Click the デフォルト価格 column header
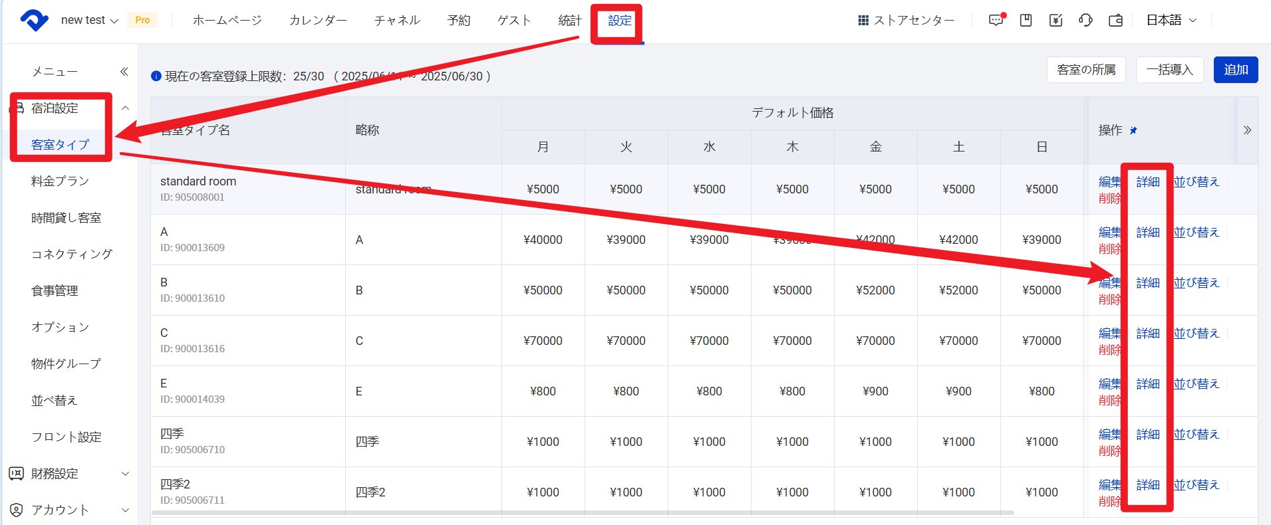The image size is (1271, 525). click(x=793, y=113)
